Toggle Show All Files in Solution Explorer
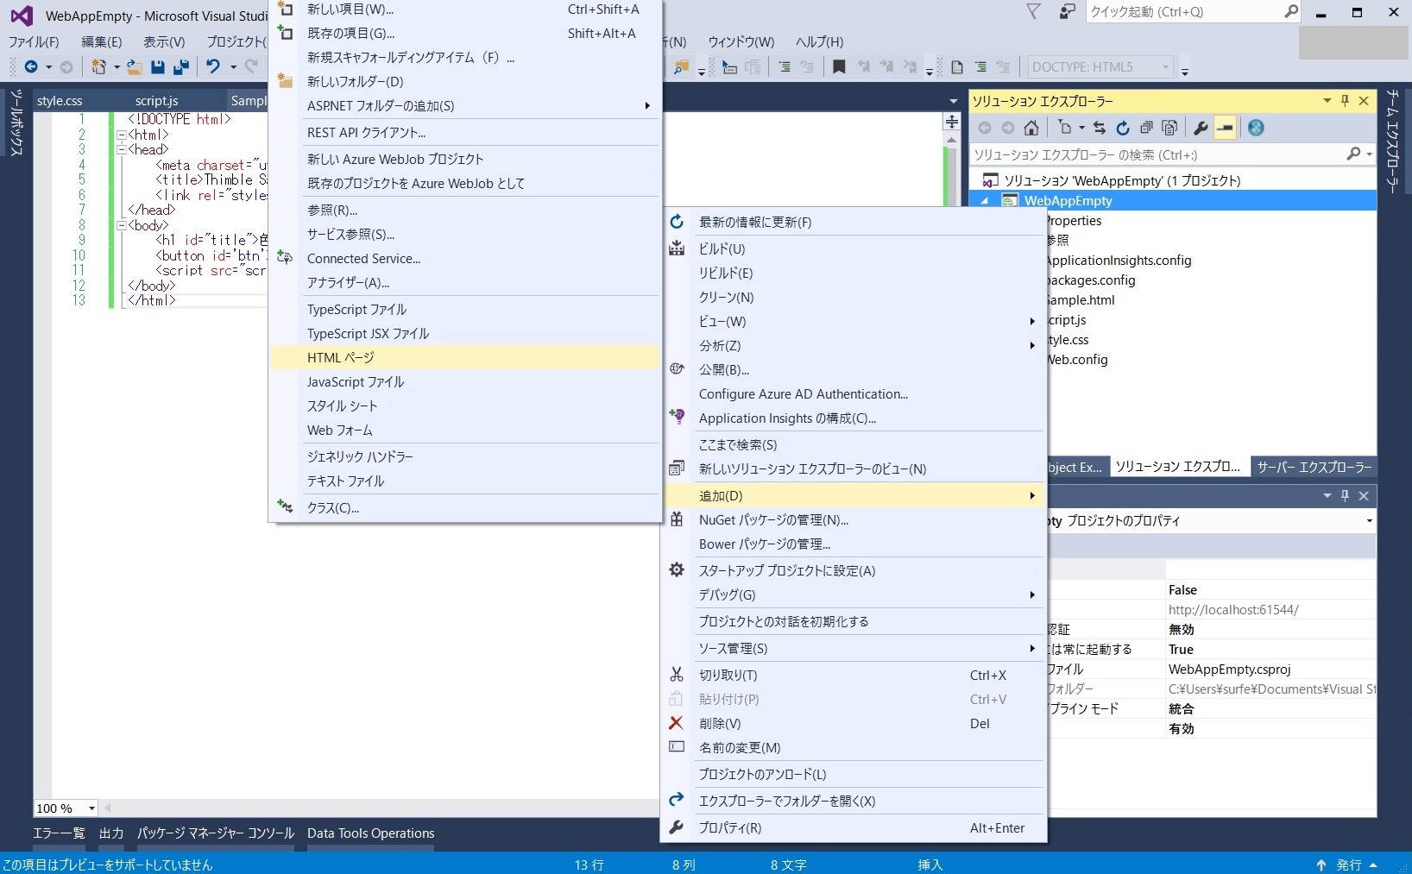The height and width of the screenshot is (874, 1412). pos(1169,128)
